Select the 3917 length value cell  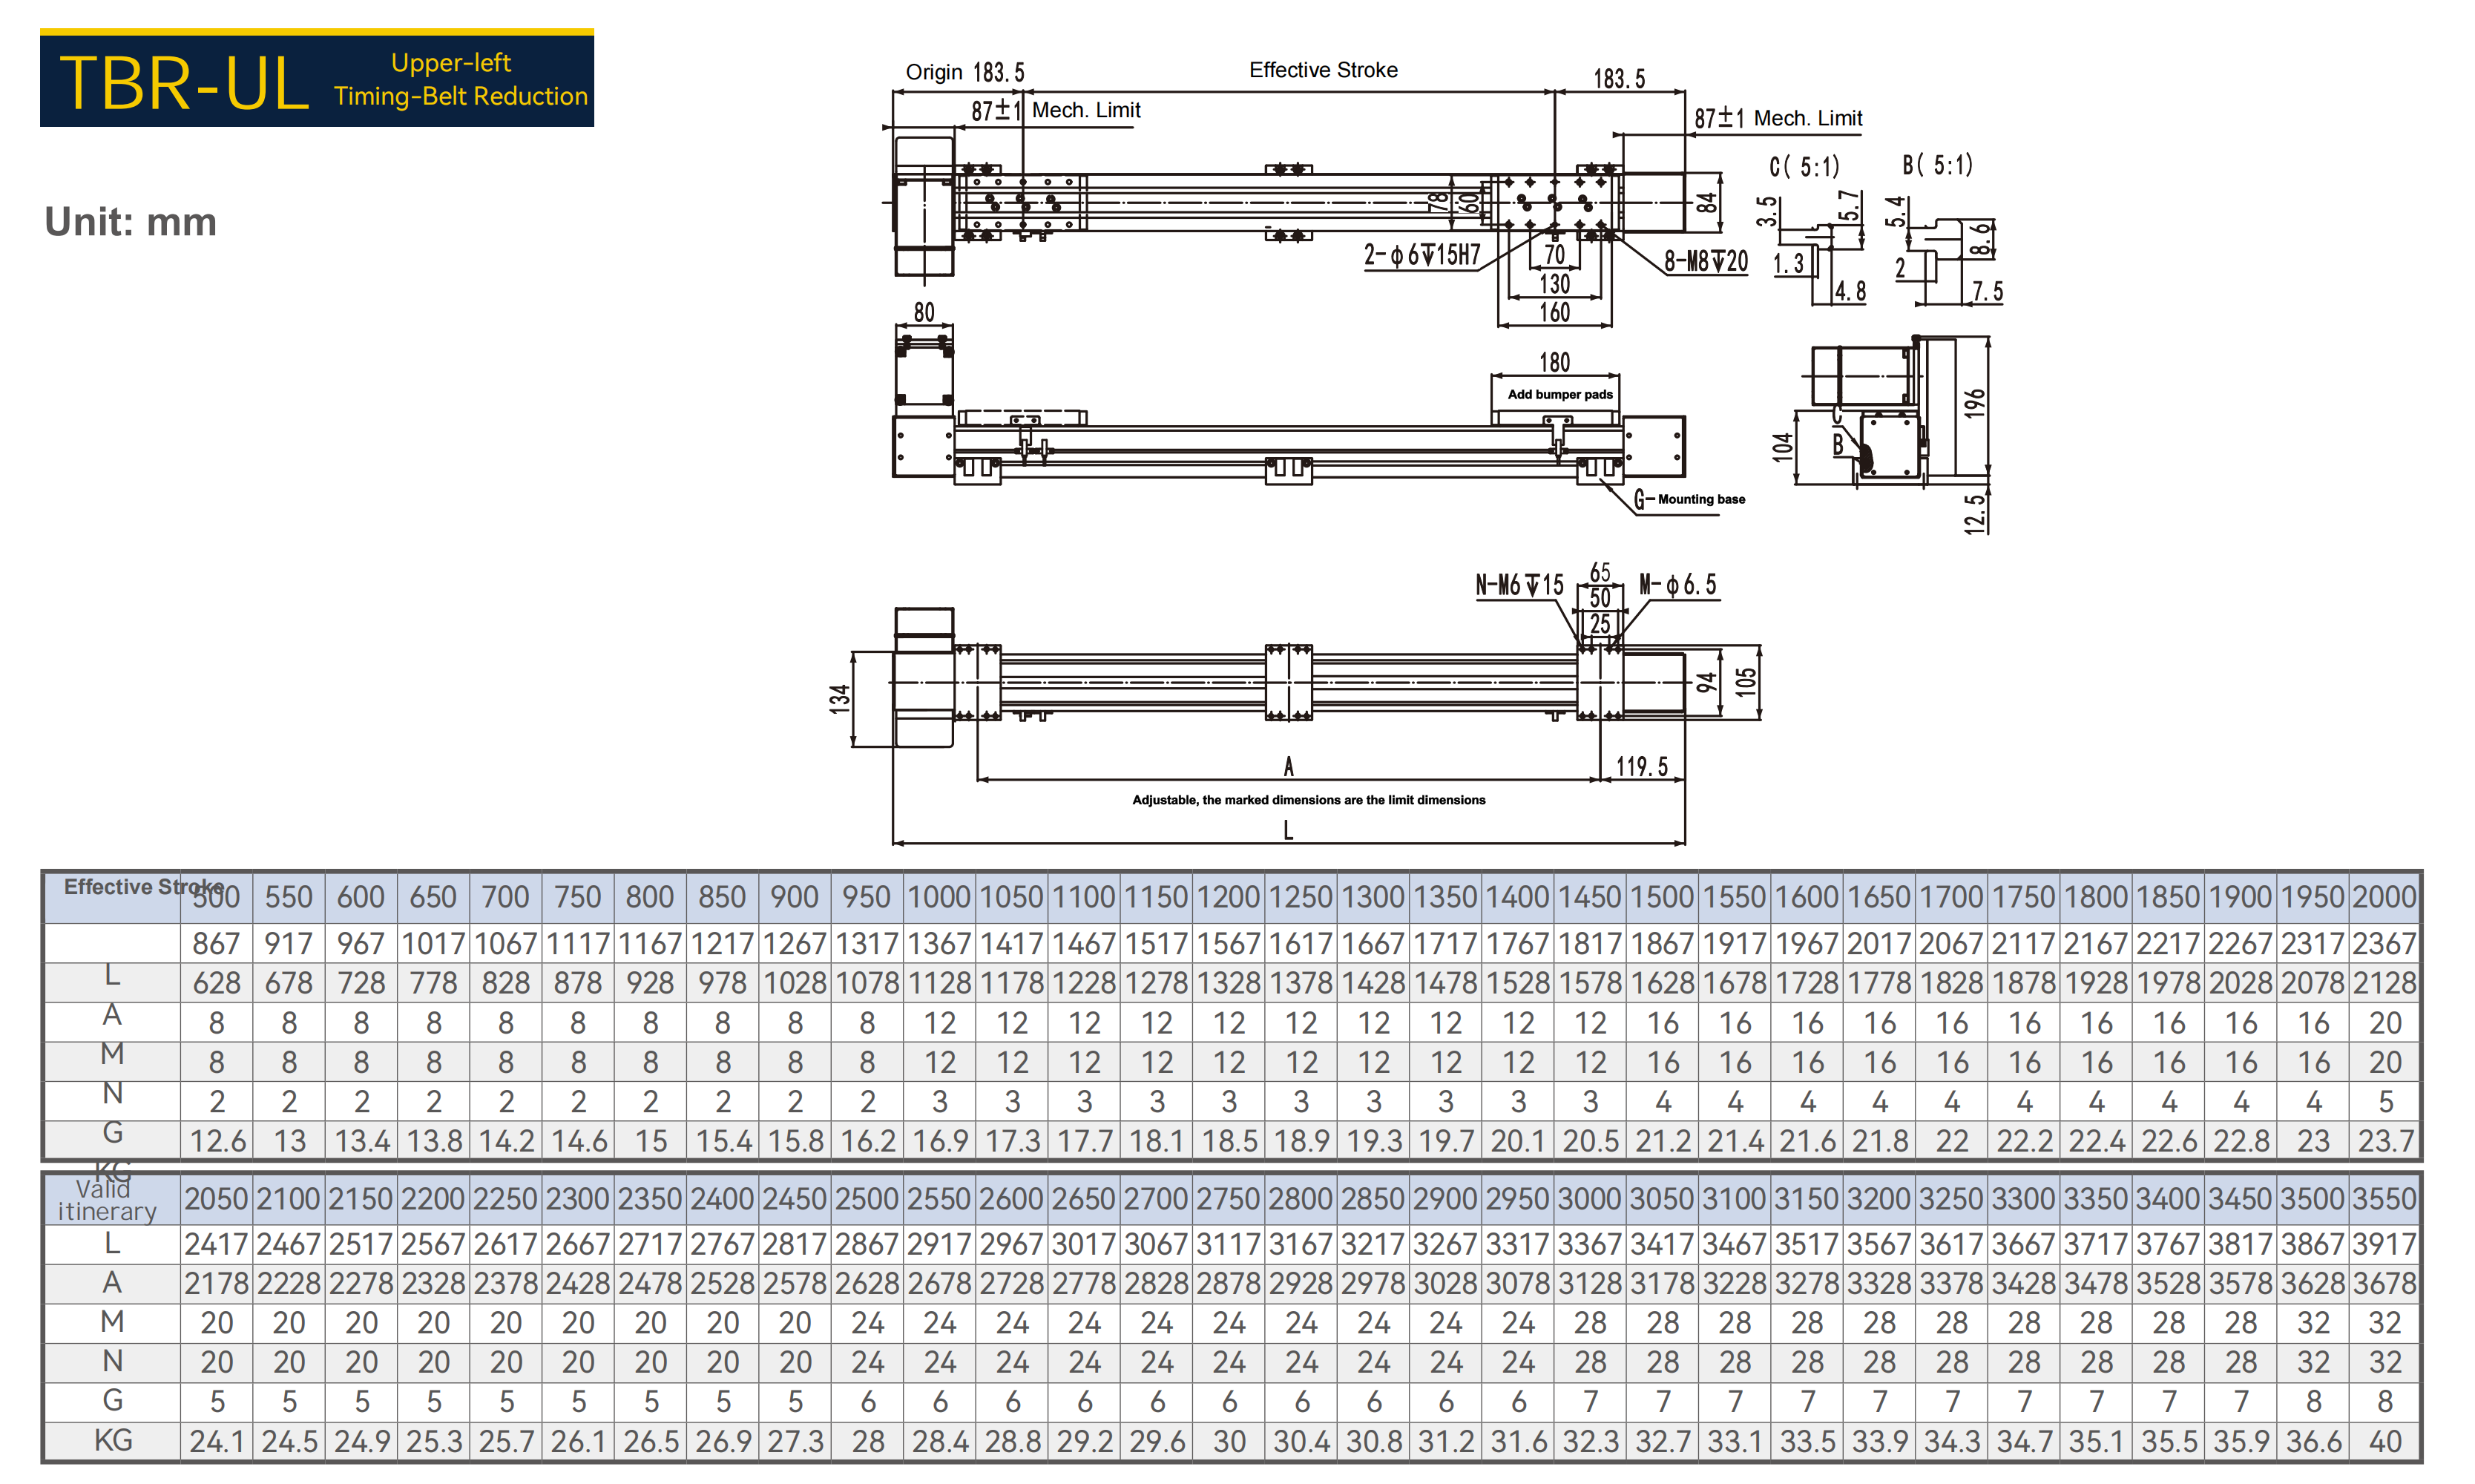pyautogui.click(x=2384, y=1244)
